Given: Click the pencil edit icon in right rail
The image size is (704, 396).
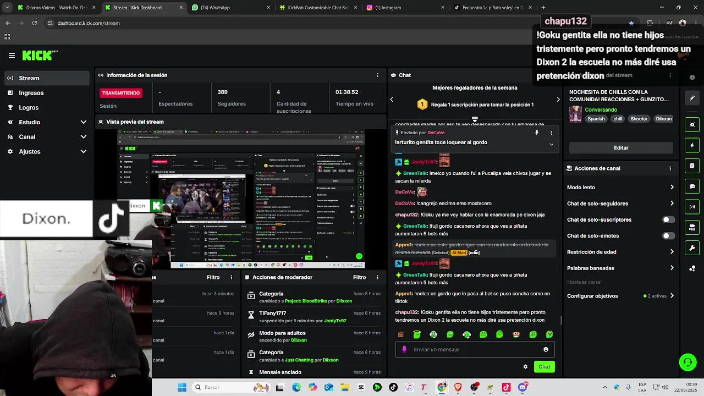Looking at the screenshot, I should click(692, 98).
